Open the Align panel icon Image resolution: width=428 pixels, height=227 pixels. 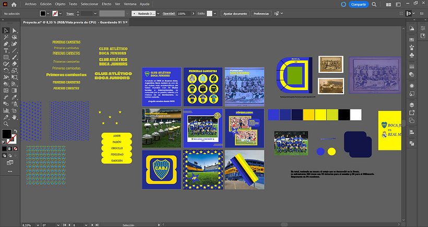412,132
